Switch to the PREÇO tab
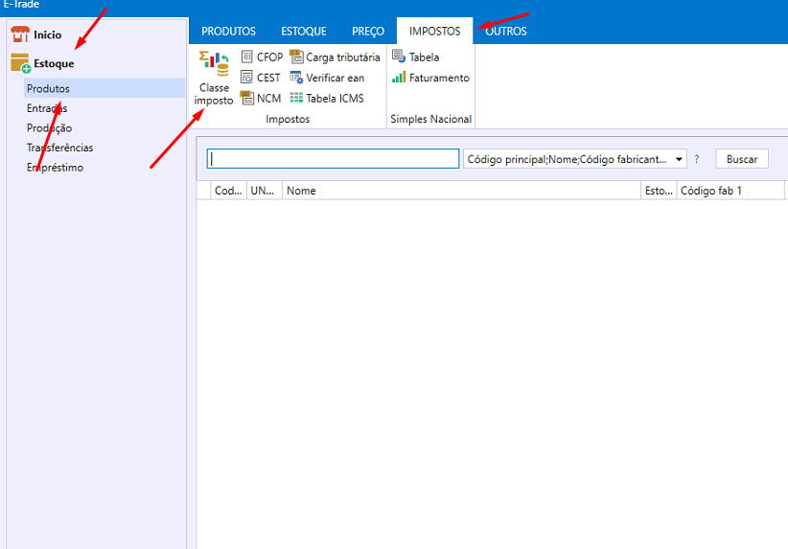 click(368, 32)
